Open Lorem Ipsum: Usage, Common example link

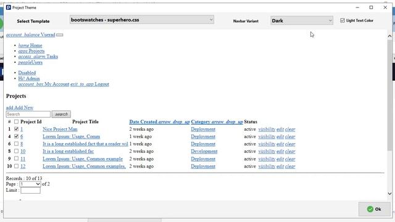point(83,159)
